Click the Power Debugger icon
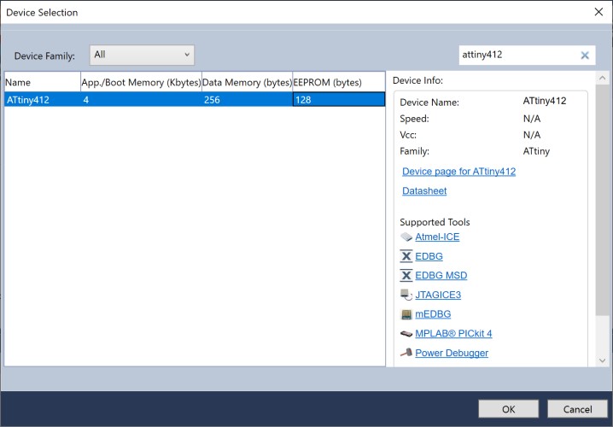The image size is (613, 427). (406, 353)
